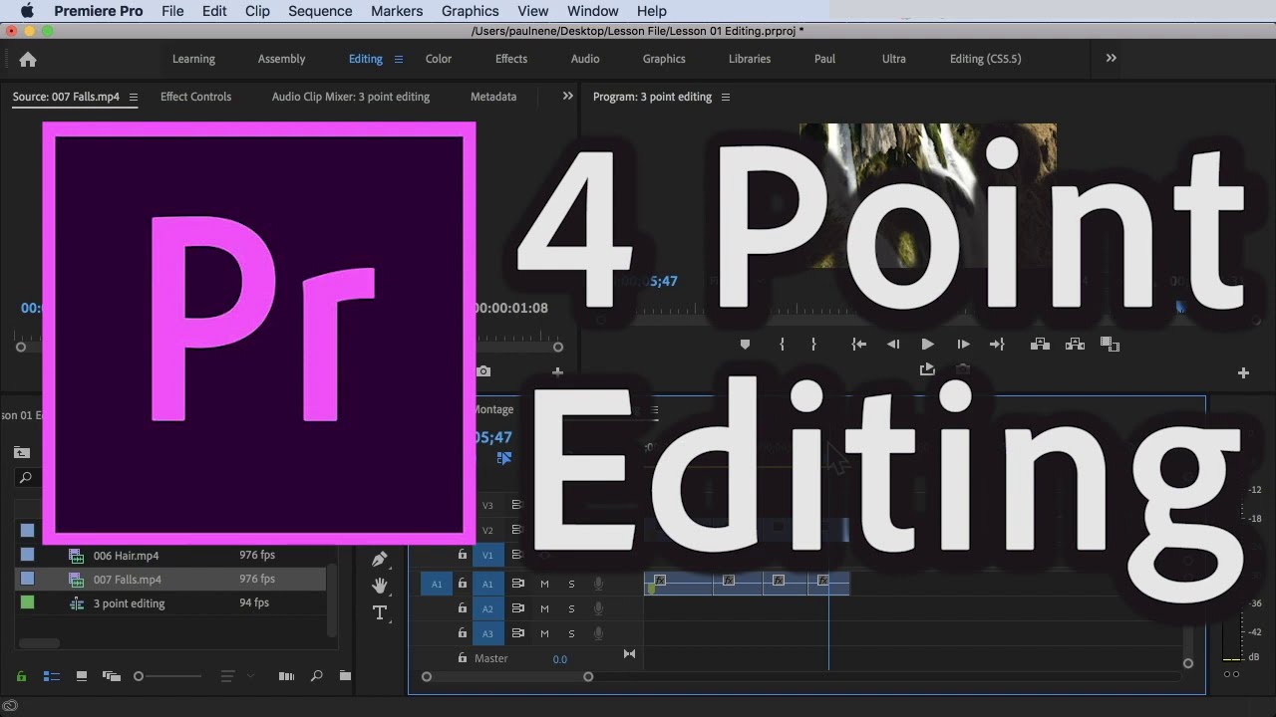Toggle sync lock on track A1
This screenshot has height=717, width=1276.
click(517, 585)
